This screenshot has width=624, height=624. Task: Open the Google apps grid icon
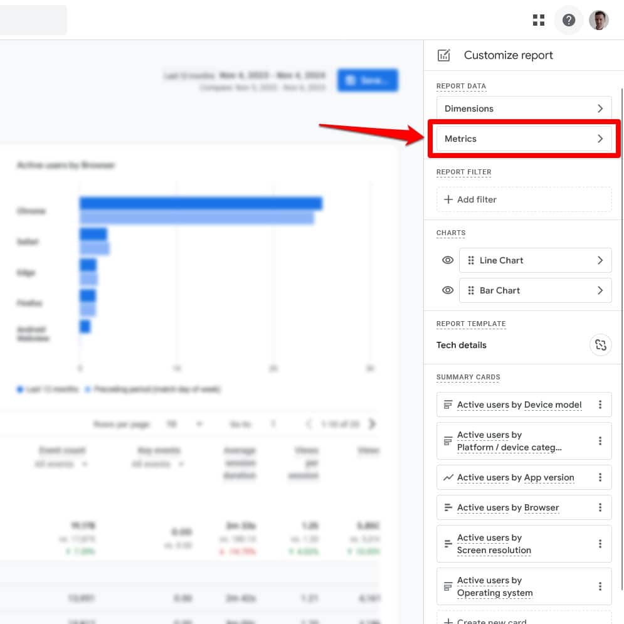pyautogui.click(x=539, y=20)
